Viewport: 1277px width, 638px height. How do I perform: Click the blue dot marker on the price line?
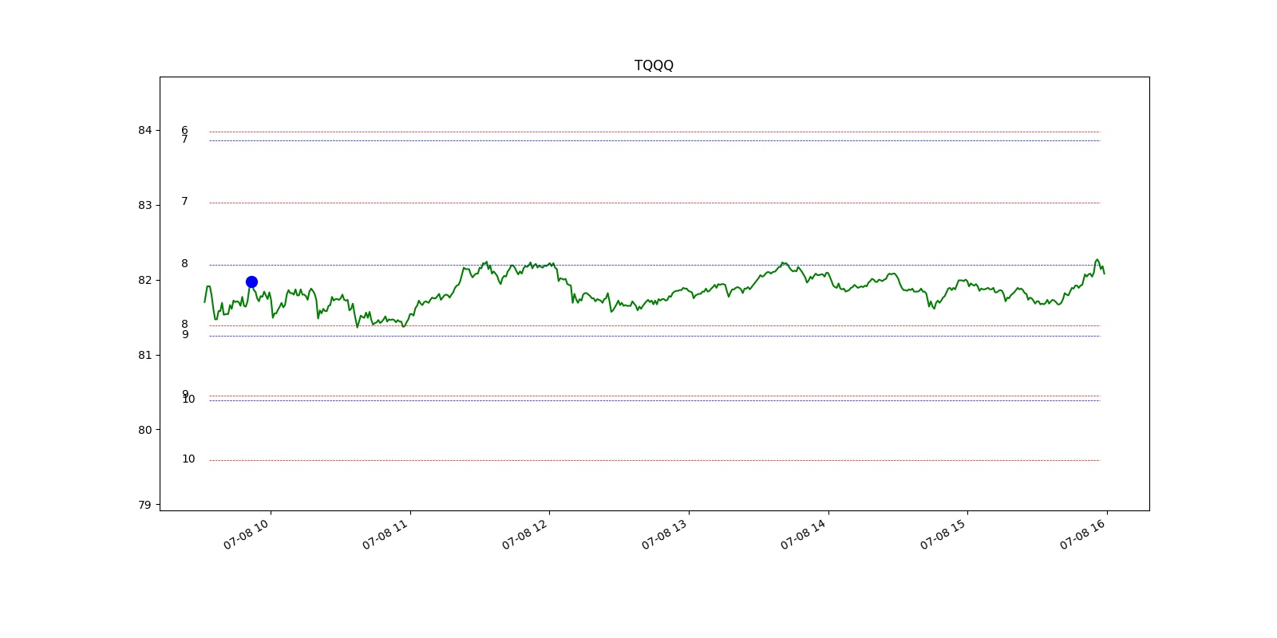coord(251,282)
